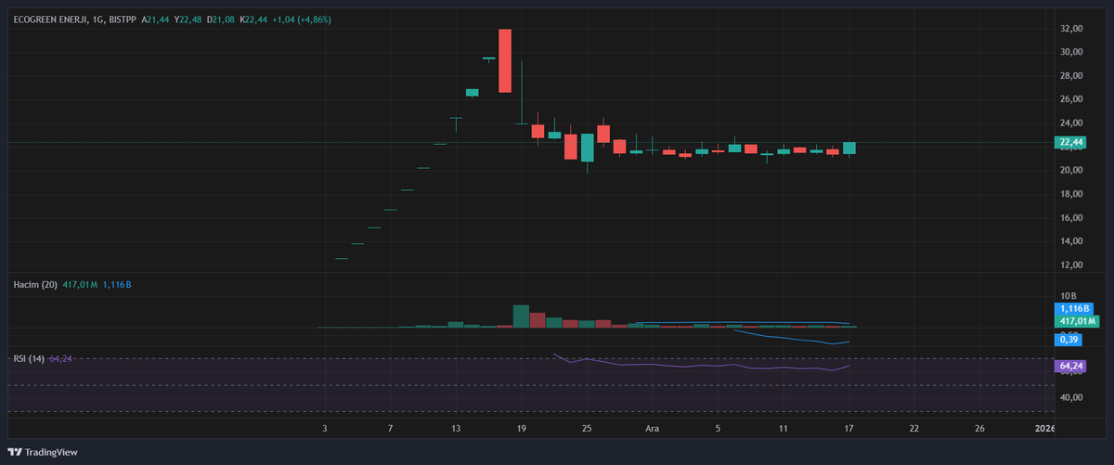Select the close value K22,44 in header
This screenshot has height=465, width=1114.
click(x=253, y=19)
